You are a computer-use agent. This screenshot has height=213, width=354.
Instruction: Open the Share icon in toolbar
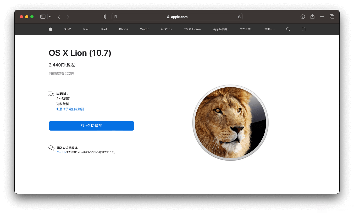(x=312, y=16)
